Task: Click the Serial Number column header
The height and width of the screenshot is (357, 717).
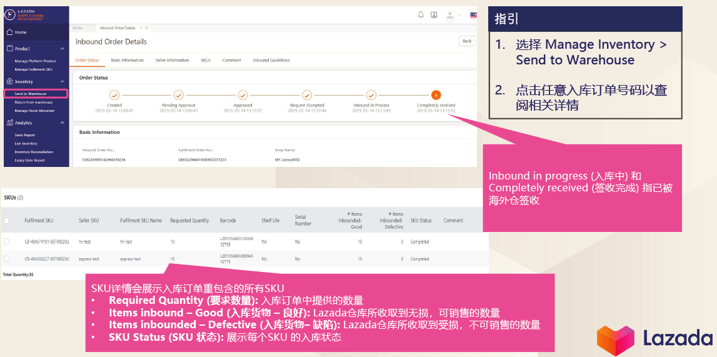Action: 303,220
